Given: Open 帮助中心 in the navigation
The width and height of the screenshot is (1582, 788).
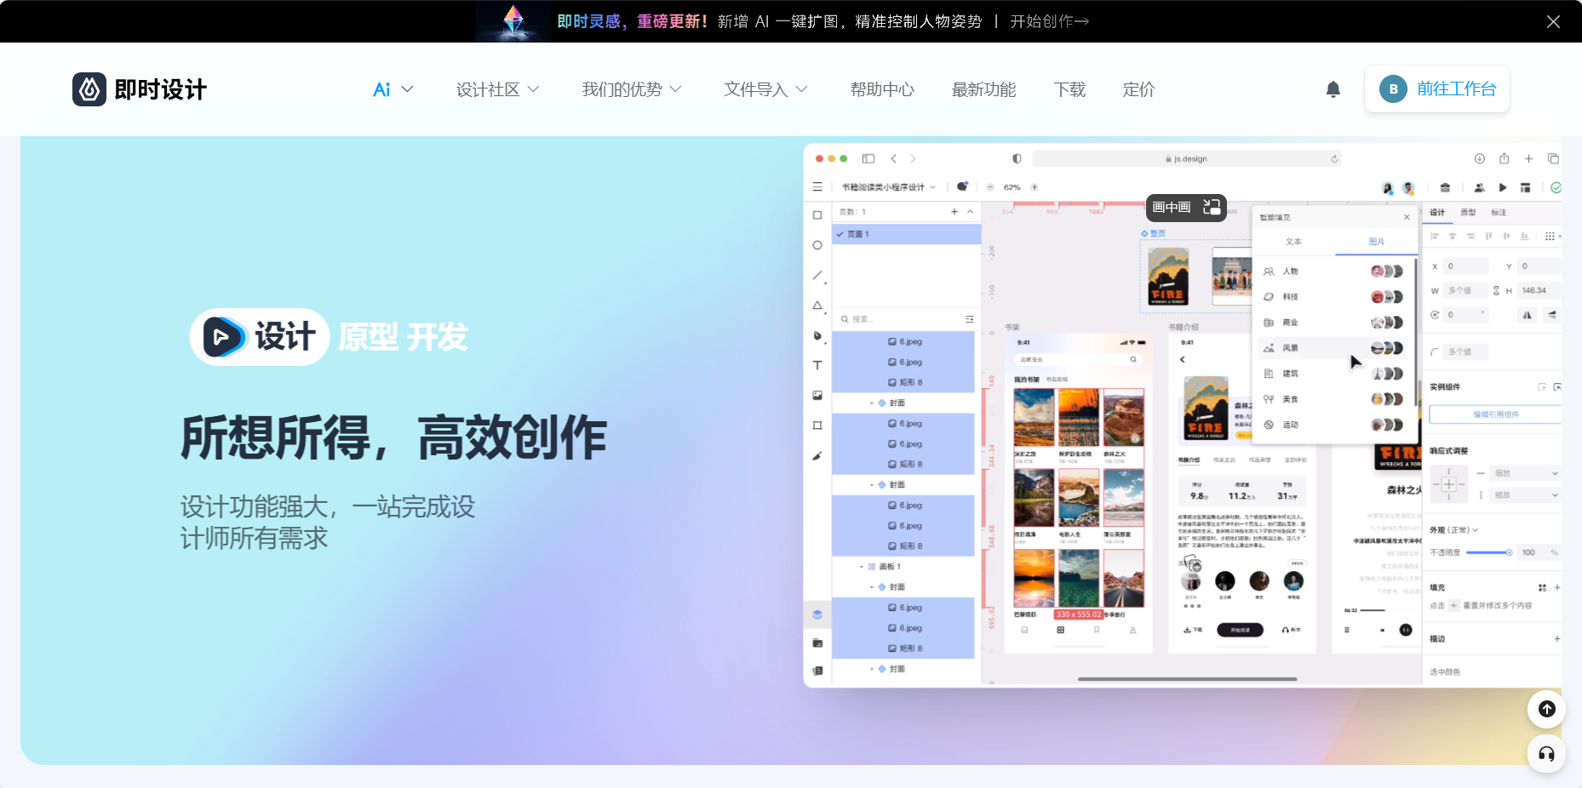Looking at the screenshot, I should tap(882, 89).
